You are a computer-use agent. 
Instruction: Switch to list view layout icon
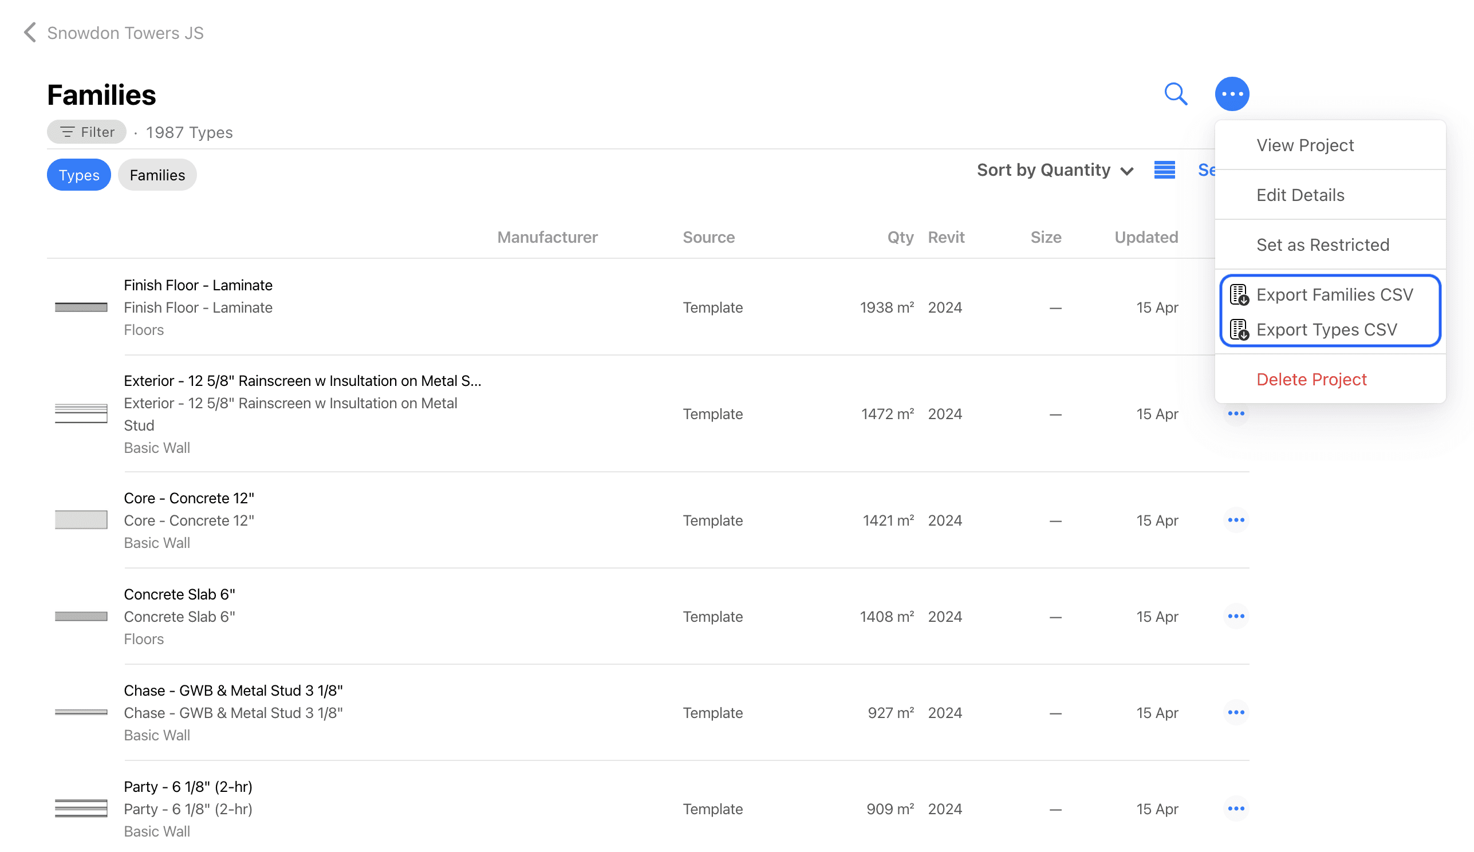(1164, 170)
